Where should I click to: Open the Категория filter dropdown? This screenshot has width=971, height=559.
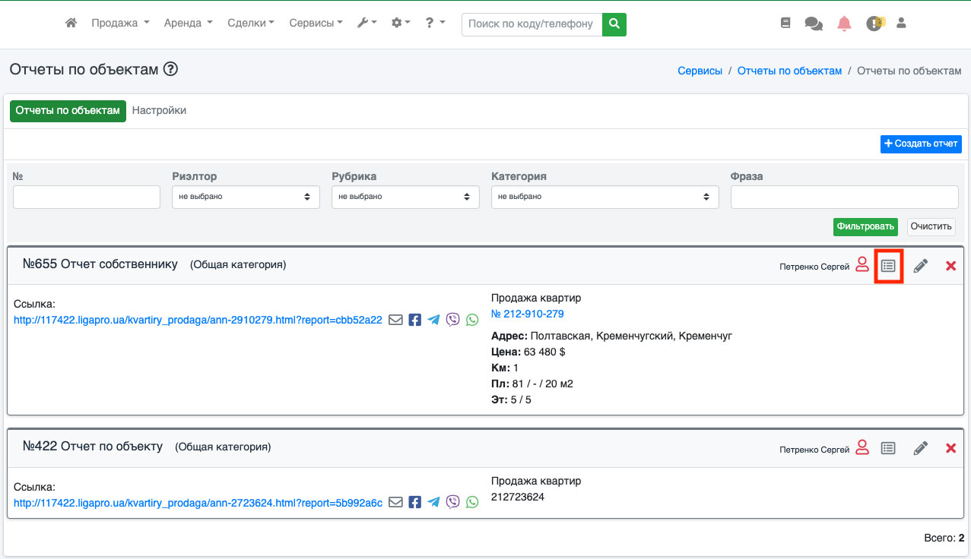click(x=604, y=197)
